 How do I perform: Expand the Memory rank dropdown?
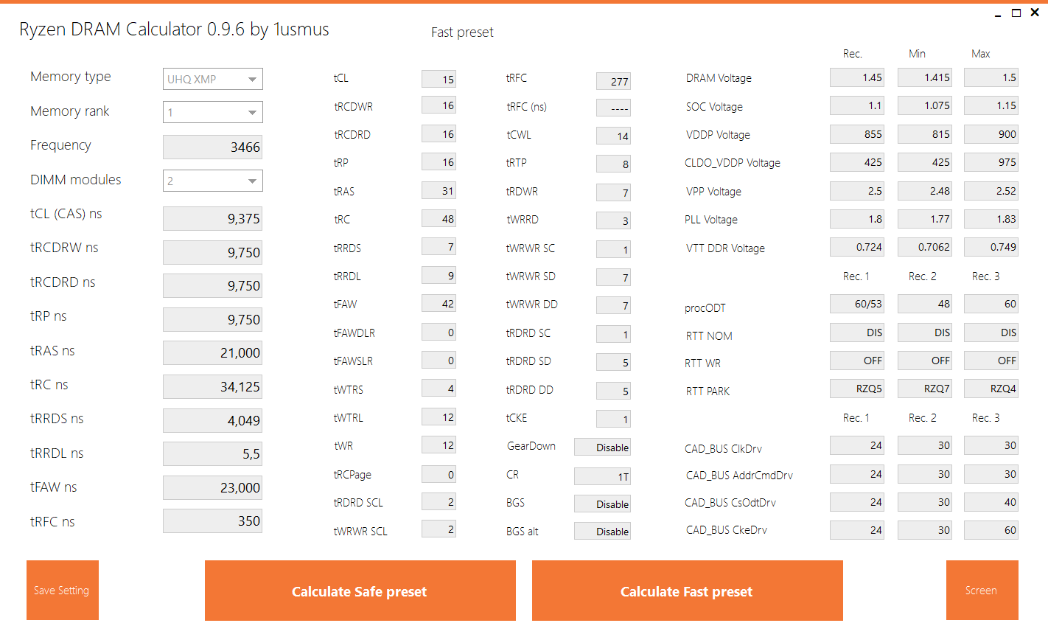pos(212,112)
